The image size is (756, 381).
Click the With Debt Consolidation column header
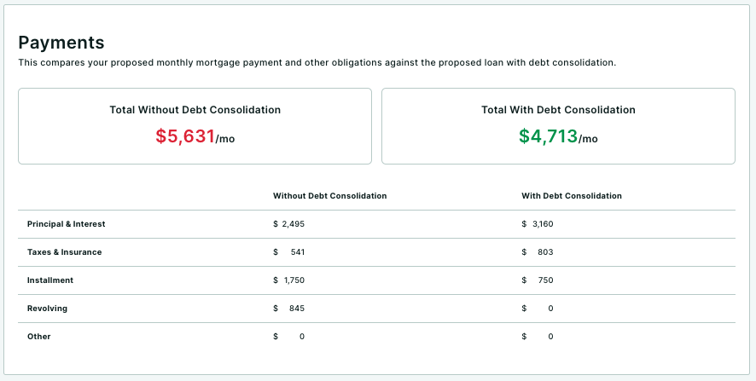572,195
